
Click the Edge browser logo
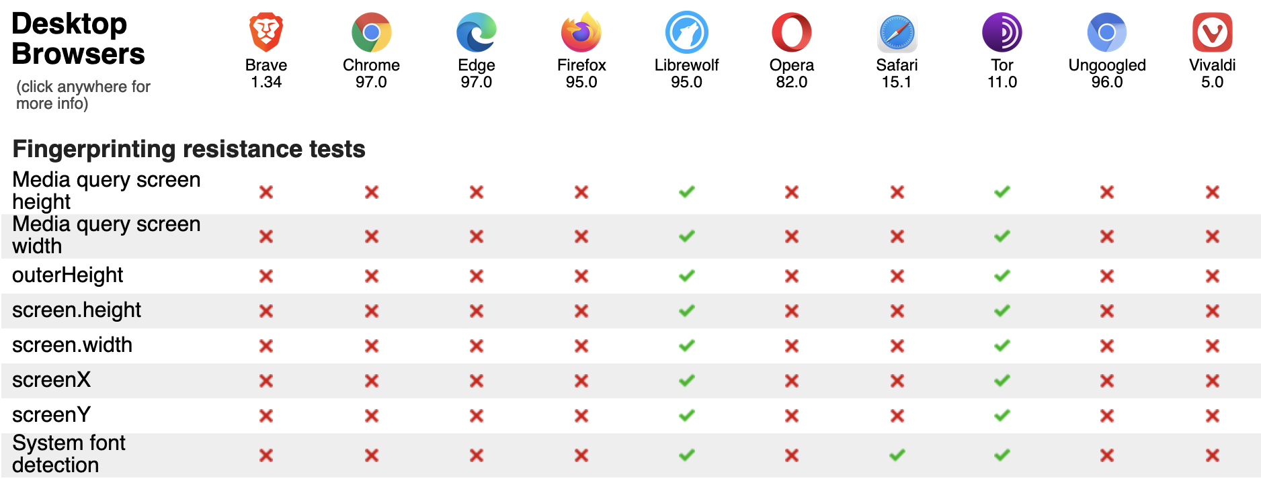(476, 32)
